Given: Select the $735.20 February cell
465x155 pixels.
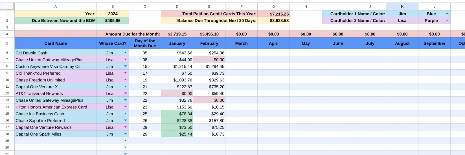Looking at the screenshot, I should tap(209, 87).
